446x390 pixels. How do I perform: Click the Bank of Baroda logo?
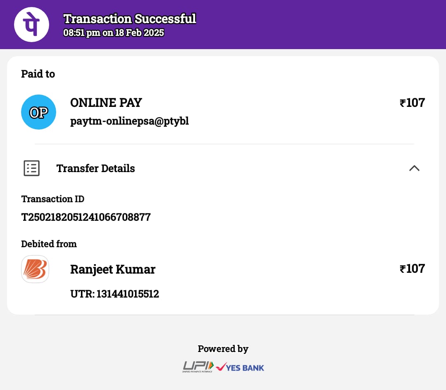pos(35,269)
